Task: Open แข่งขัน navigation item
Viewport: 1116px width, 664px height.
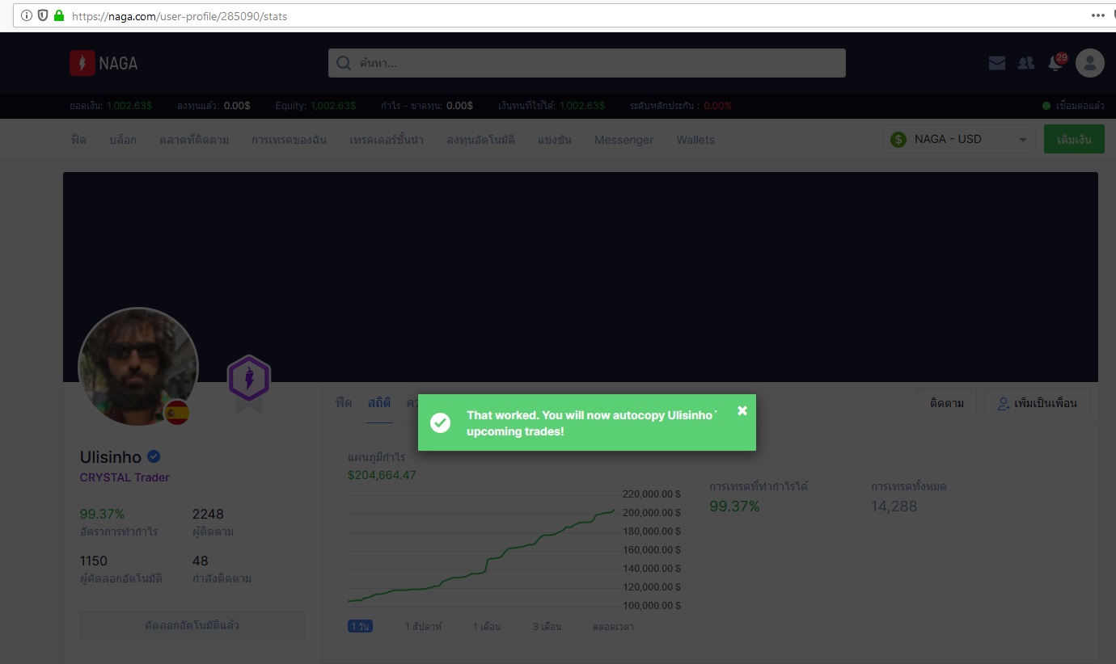Action: click(555, 140)
